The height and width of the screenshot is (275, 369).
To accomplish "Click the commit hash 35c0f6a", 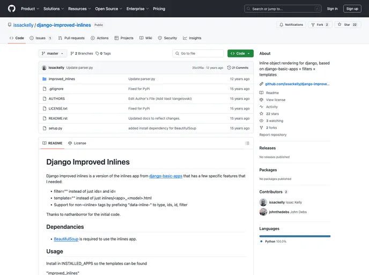I will [198, 68].
